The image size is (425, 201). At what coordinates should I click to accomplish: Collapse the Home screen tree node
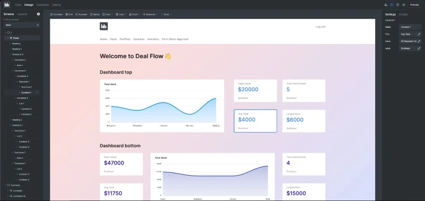click(8, 38)
